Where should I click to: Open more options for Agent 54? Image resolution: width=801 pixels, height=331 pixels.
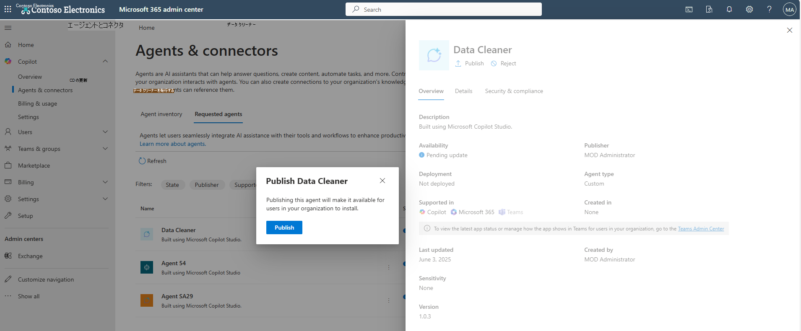tap(389, 267)
